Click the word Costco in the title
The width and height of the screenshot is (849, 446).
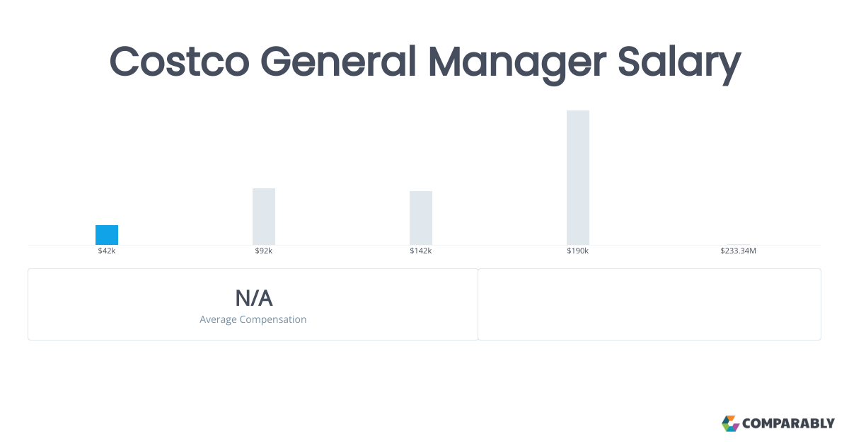click(179, 62)
